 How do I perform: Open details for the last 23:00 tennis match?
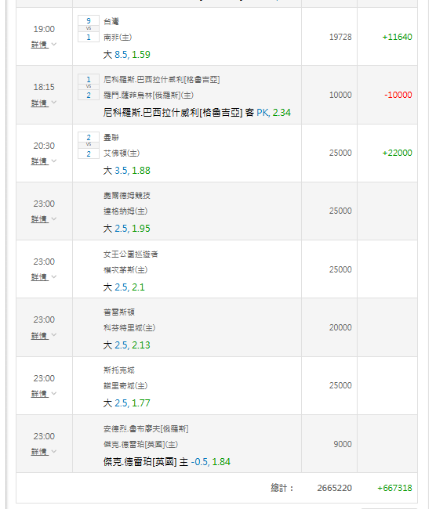pos(44,452)
